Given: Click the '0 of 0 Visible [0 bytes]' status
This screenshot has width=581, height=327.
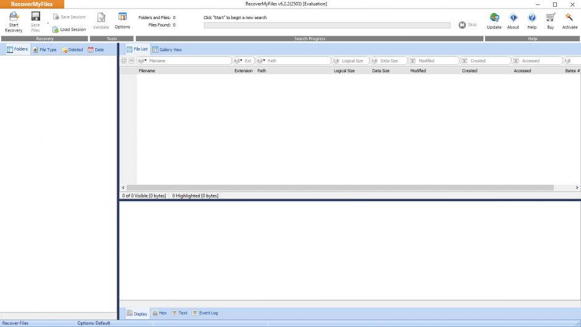Looking at the screenshot, I should [x=144, y=196].
